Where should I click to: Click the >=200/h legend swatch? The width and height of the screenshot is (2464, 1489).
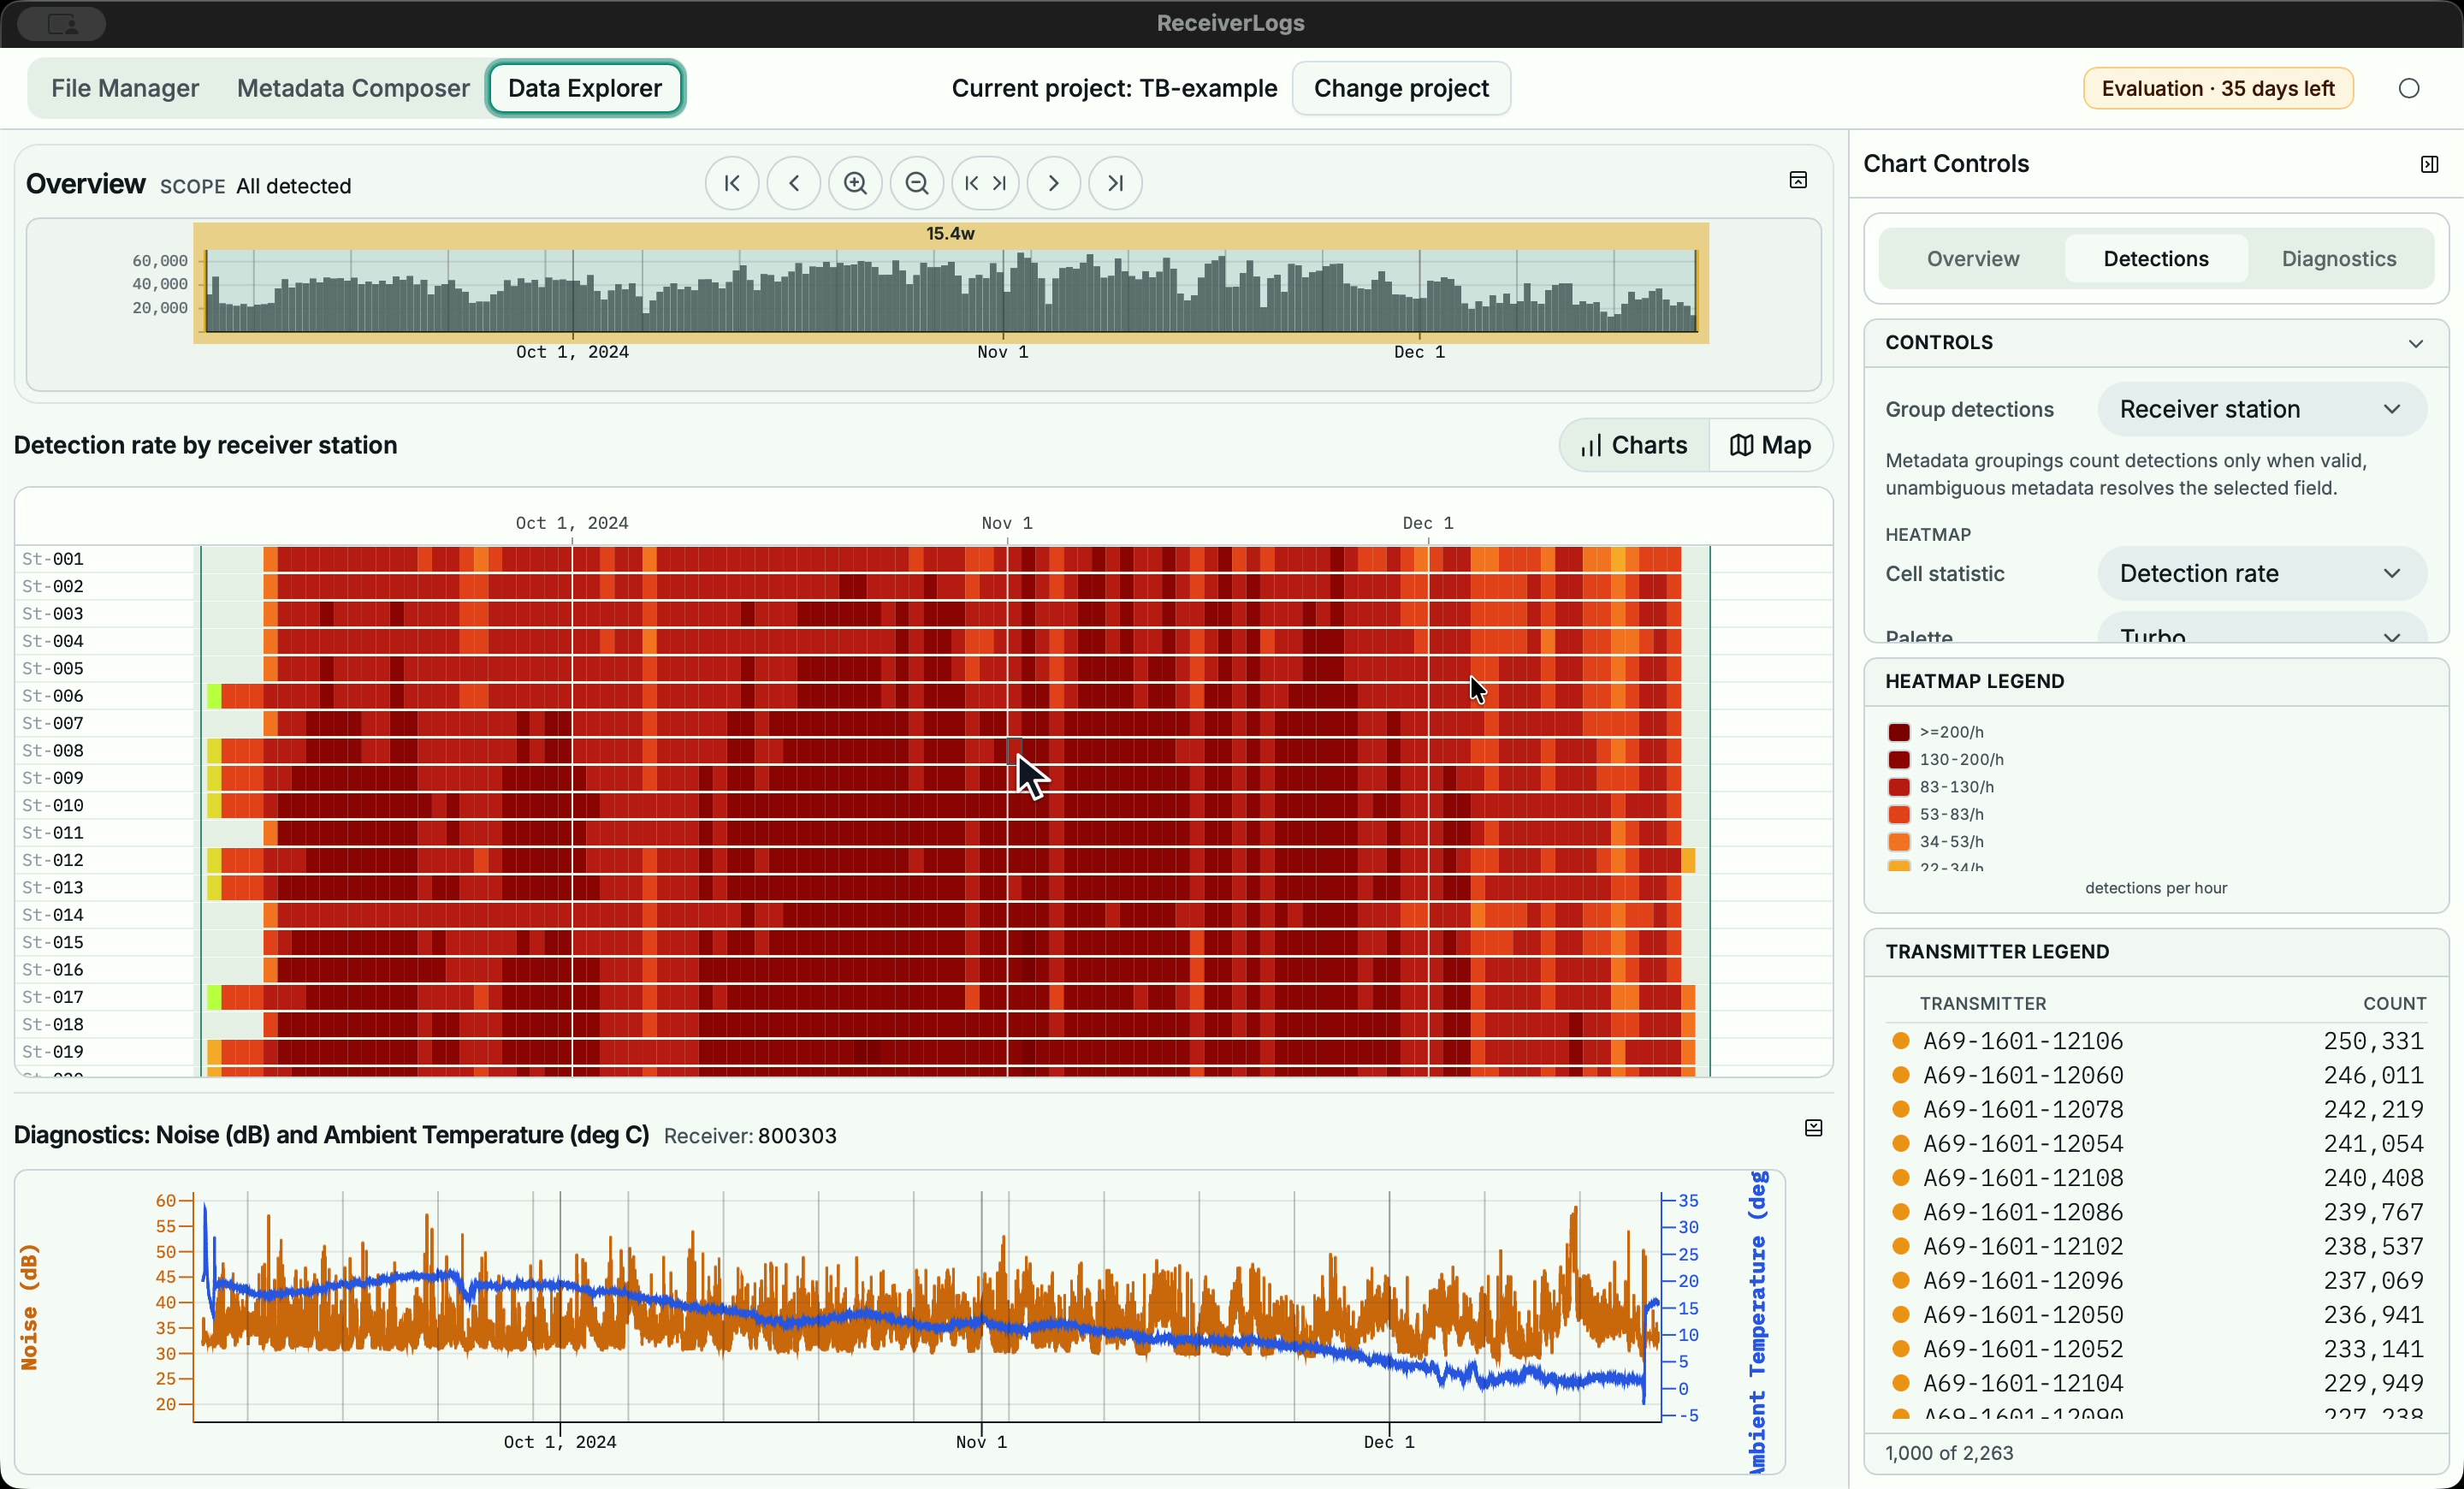[x=1898, y=732]
